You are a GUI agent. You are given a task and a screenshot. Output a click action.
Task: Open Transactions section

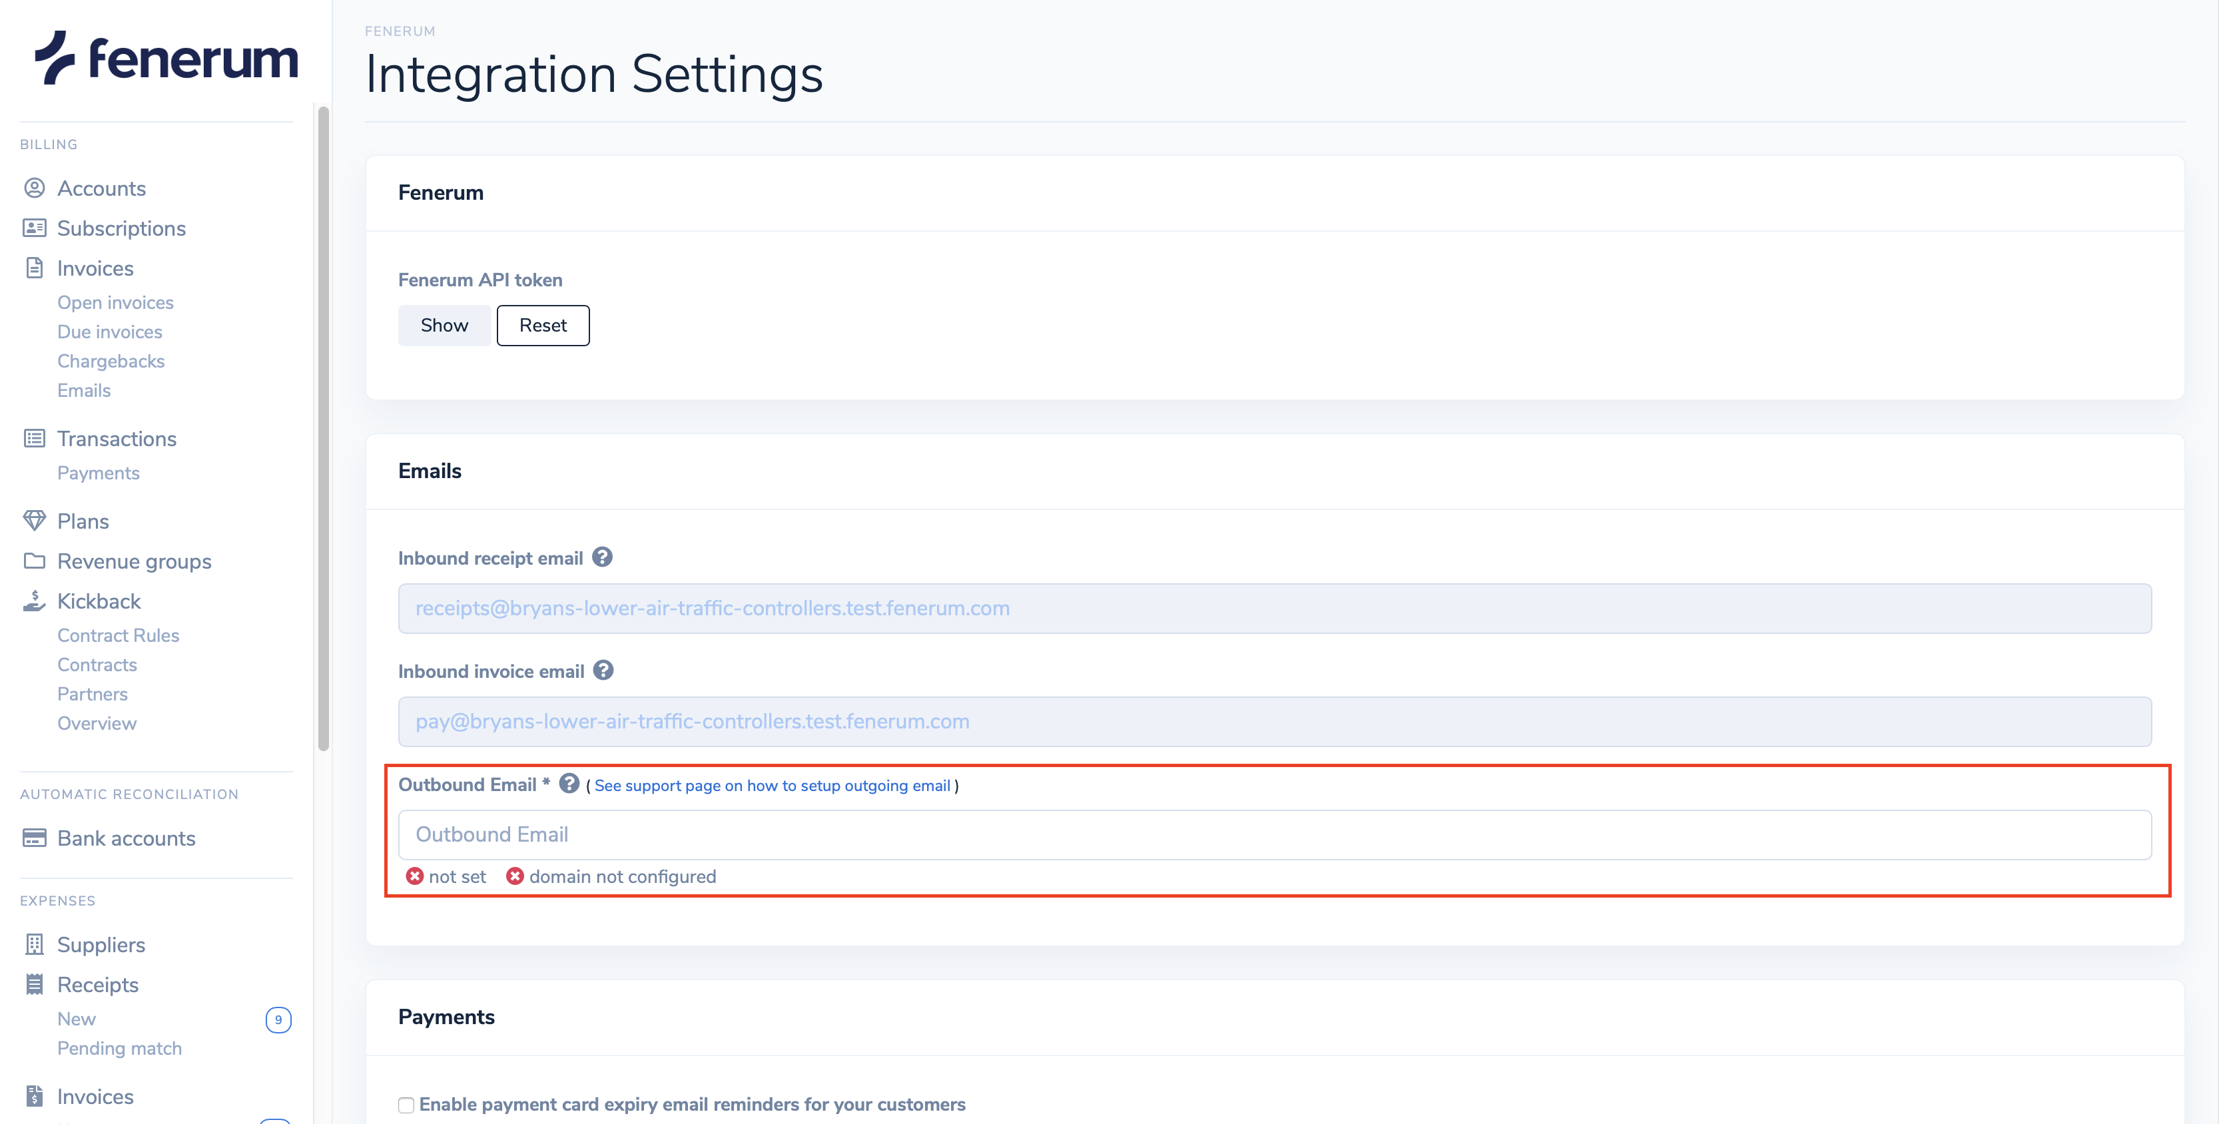point(117,438)
